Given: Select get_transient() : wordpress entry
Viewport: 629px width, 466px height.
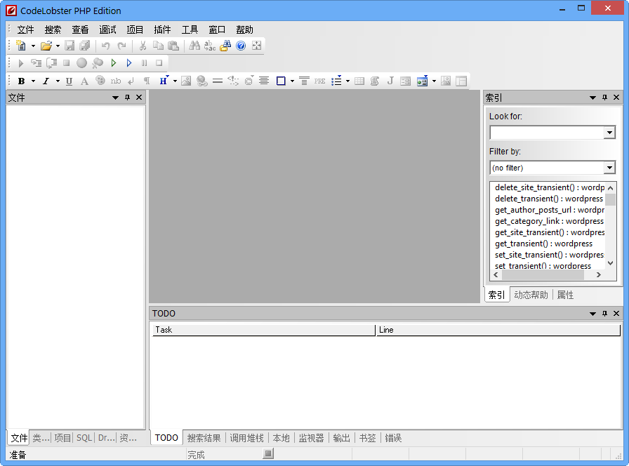Looking at the screenshot, I should 543,244.
